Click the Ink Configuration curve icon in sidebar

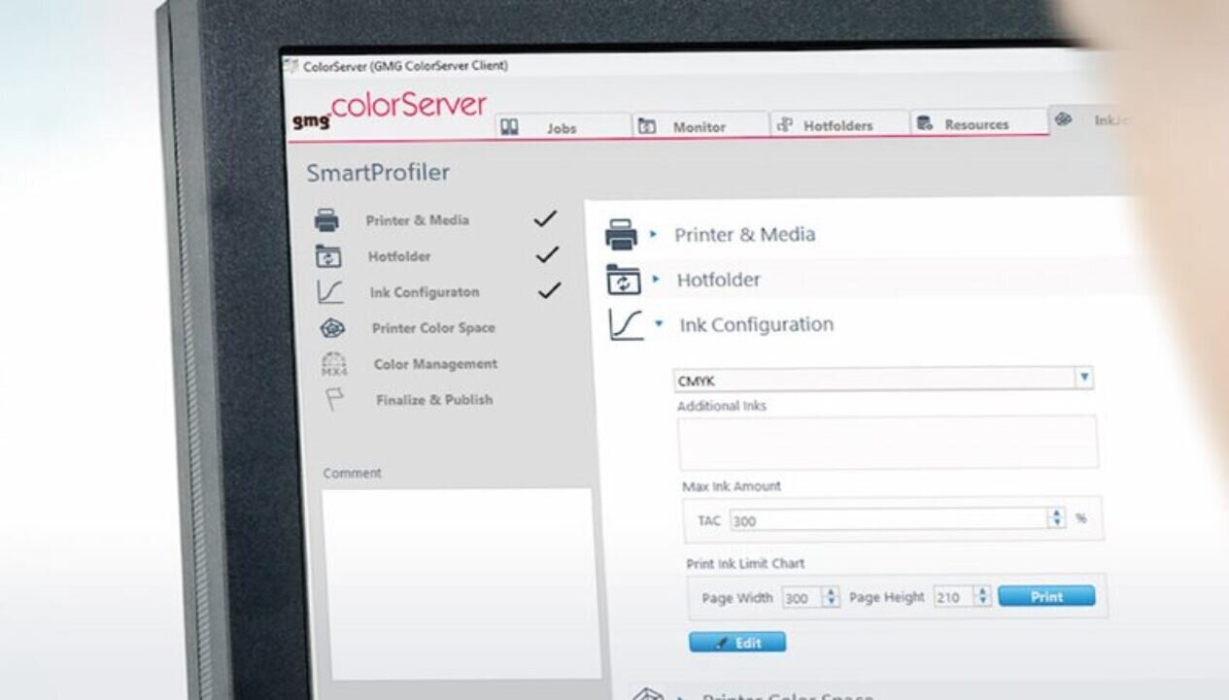(330, 292)
